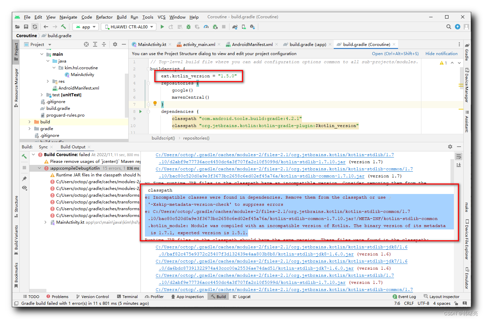Image resolution: width=483 pixels, height=319 pixels.
Task: Click the rebuild hammer in Build panel
Action: pos(24,156)
